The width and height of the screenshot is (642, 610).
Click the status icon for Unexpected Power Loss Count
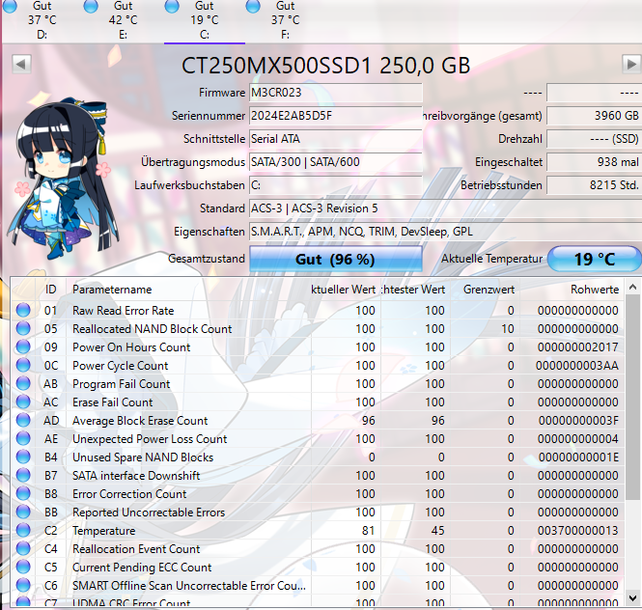(x=23, y=438)
